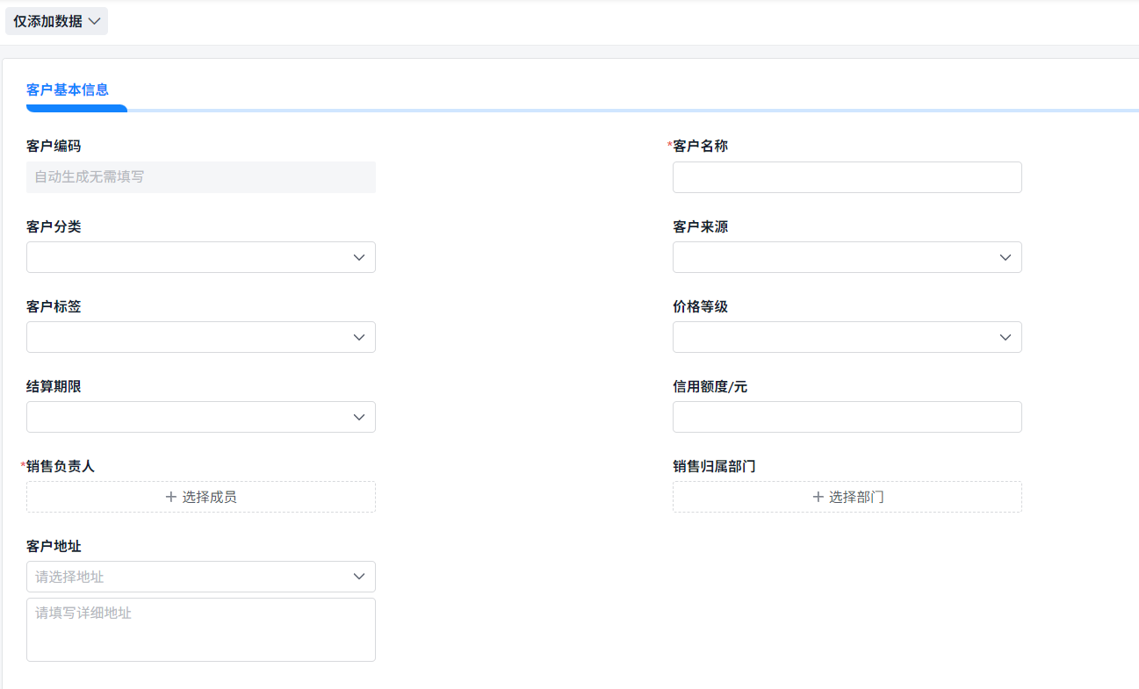Expand the 仅添加数据 dropdown menu
This screenshot has height=689, width=1139.
(56, 21)
